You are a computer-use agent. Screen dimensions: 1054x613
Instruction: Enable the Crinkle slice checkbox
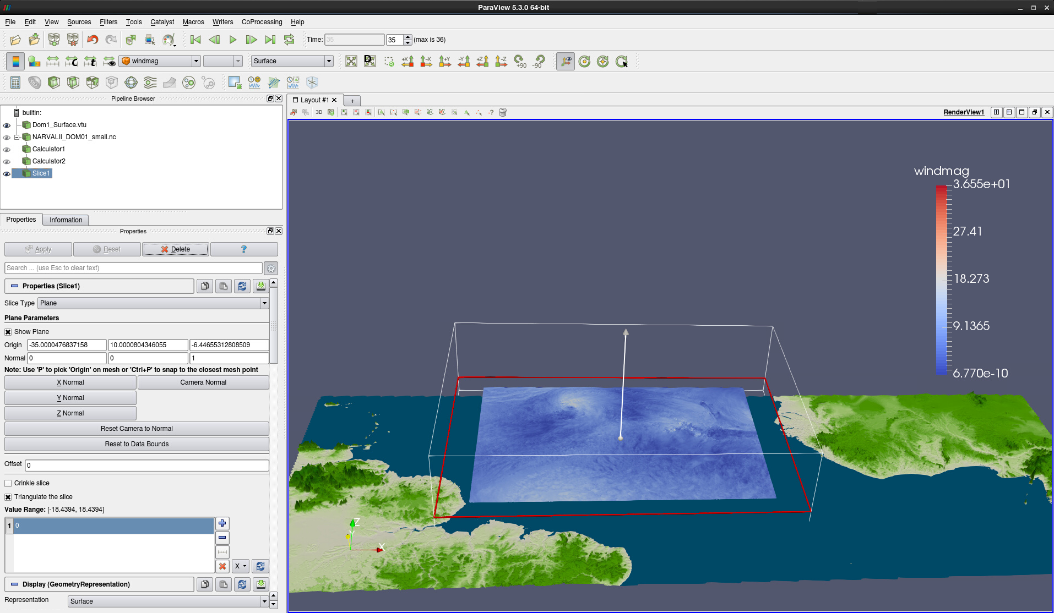(8, 483)
